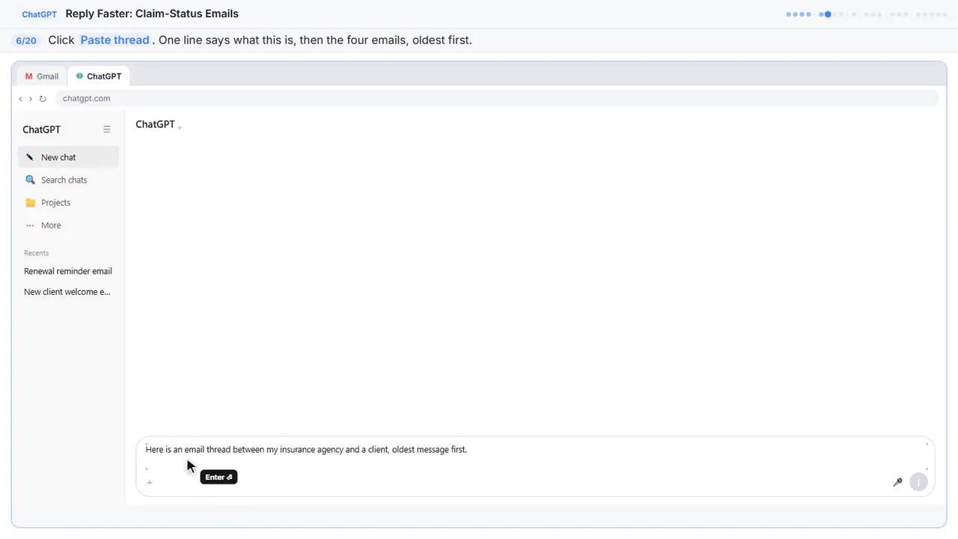This screenshot has width=958, height=539.
Task: Click the 'Reply Faster: Claim-Status Emails' title
Action: [x=152, y=13]
